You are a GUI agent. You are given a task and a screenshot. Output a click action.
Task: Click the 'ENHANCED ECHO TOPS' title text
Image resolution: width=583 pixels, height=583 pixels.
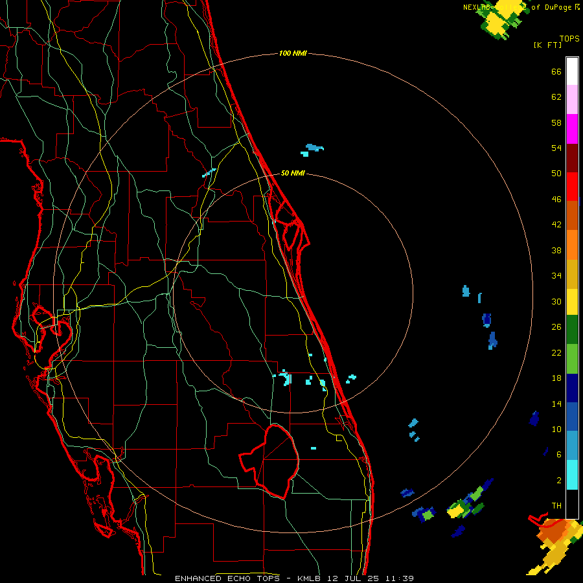(x=227, y=578)
